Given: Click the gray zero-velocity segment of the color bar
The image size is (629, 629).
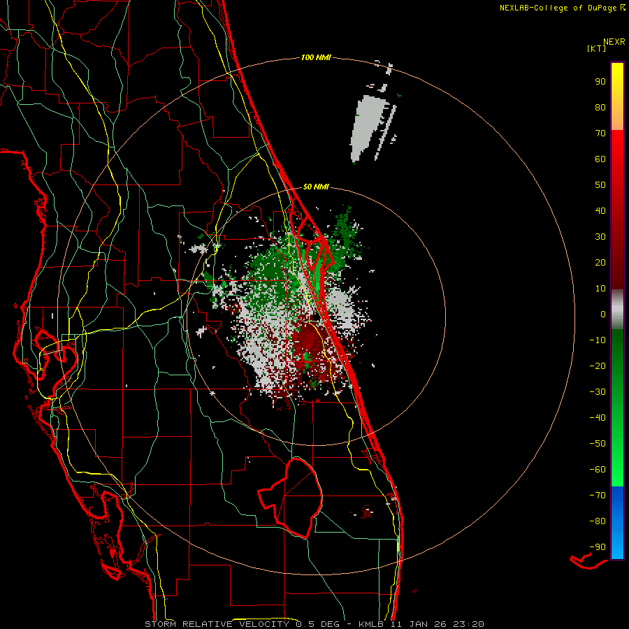Looking at the screenshot, I should [617, 310].
